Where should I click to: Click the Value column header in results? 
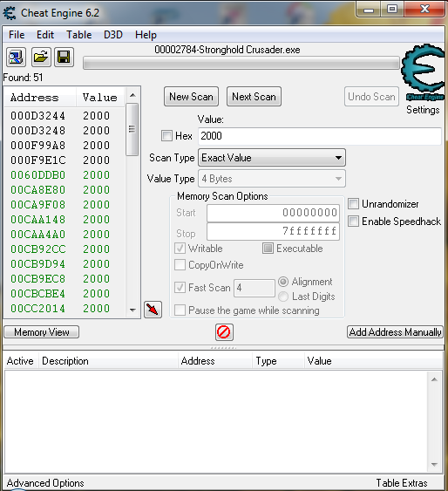point(100,98)
